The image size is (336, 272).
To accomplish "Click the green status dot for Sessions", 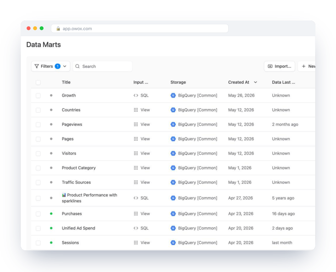I will pyautogui.click(x=51, y=243).
